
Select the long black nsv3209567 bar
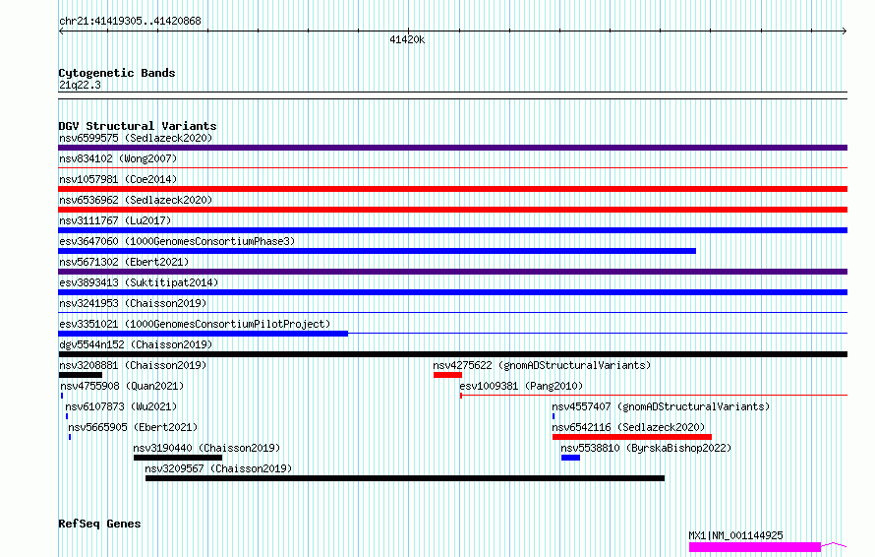coord(405,478)
